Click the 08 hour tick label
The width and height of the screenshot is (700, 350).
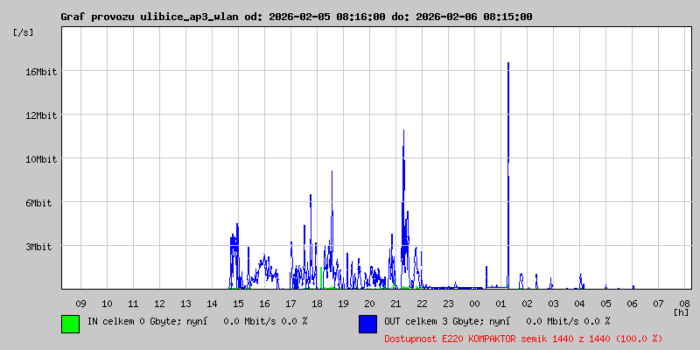coord(684,304)
